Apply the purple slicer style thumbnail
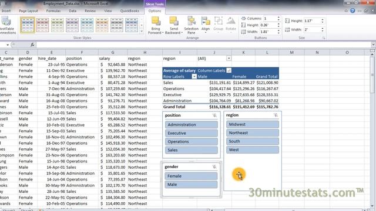Image resolution: width=376 pixels, height=211 pixels. (72, 25)
